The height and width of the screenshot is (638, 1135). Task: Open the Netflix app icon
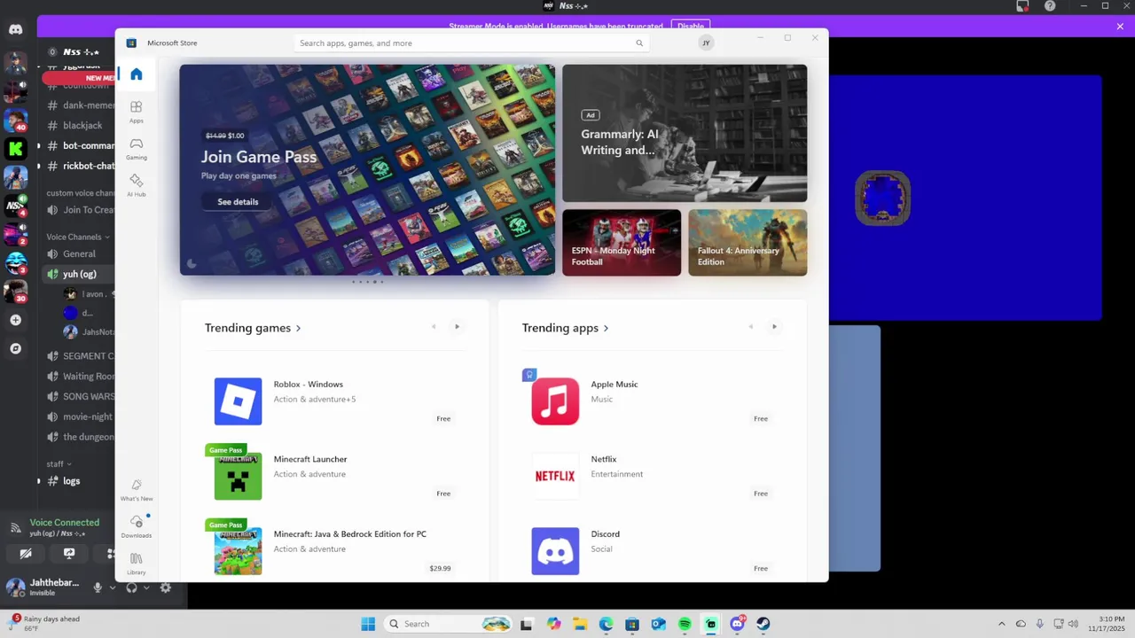[555, 476]
